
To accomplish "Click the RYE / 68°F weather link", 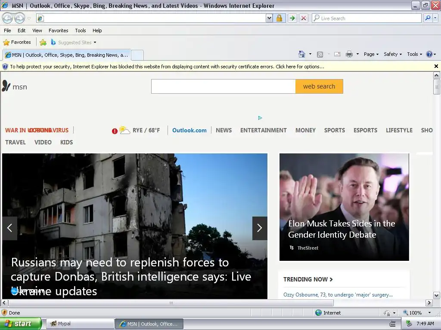I will click(146, 130).
